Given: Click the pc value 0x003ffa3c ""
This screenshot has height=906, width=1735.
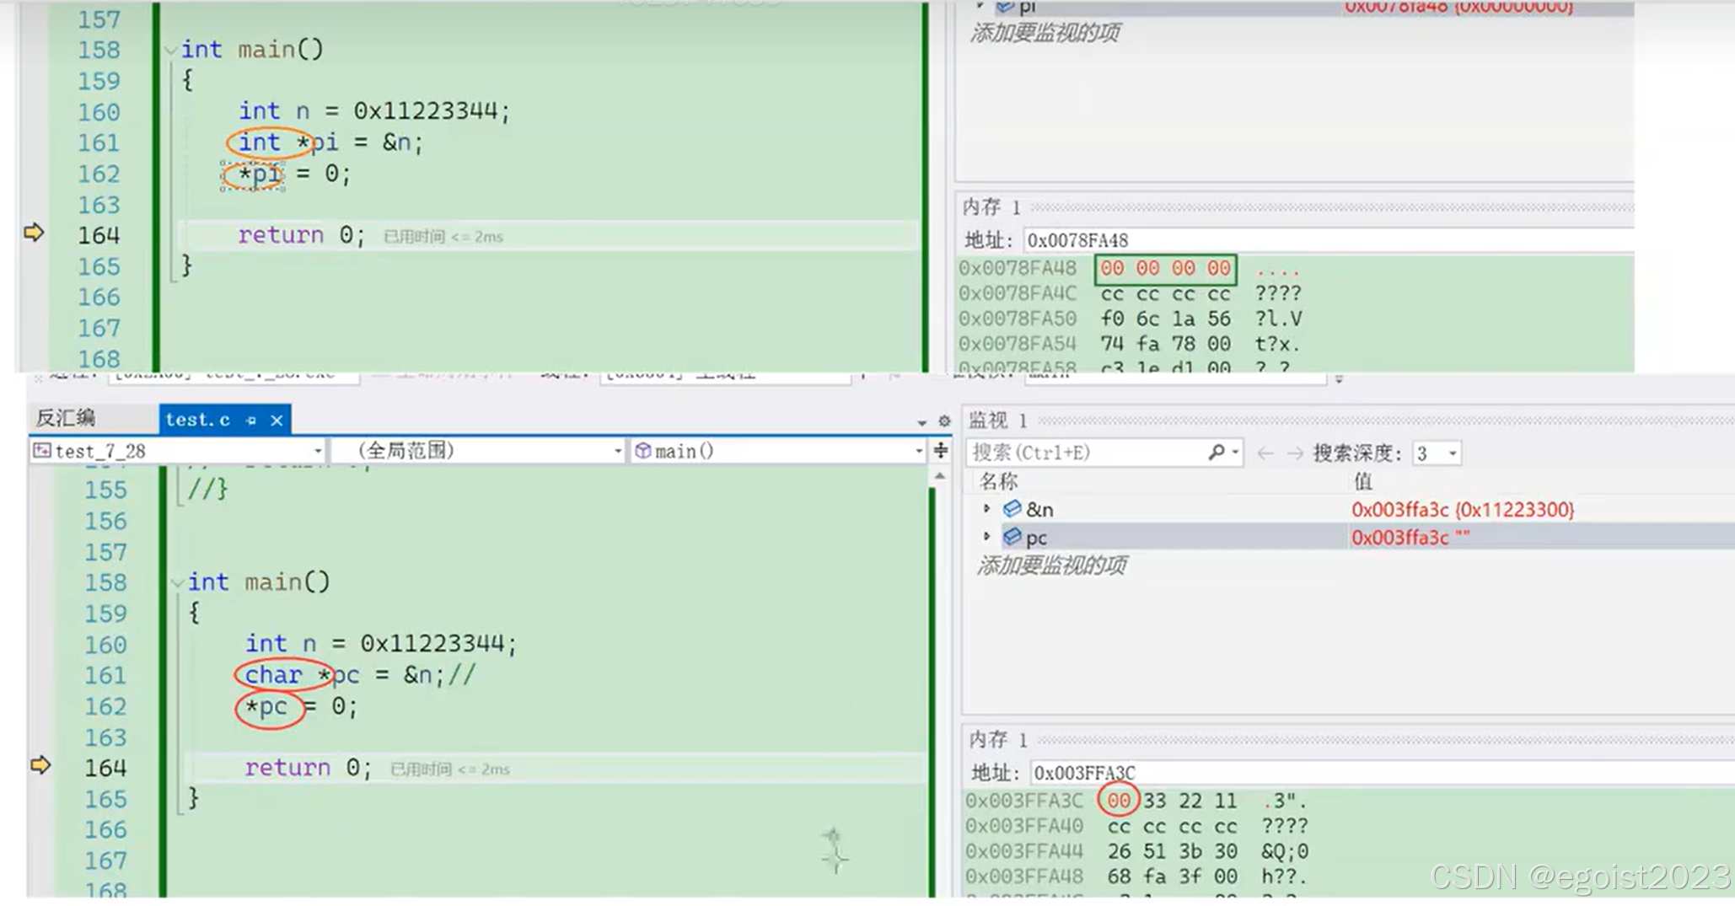Looking at the screenshot, I should click(1410, 538).
